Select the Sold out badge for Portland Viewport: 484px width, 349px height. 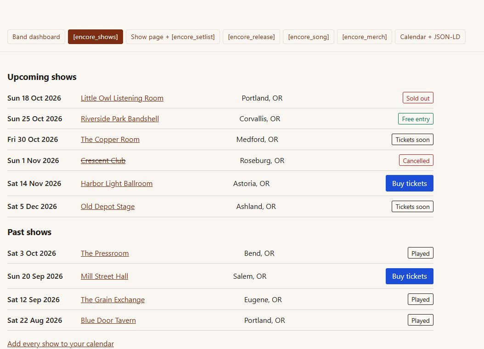[x=418, y=98]
